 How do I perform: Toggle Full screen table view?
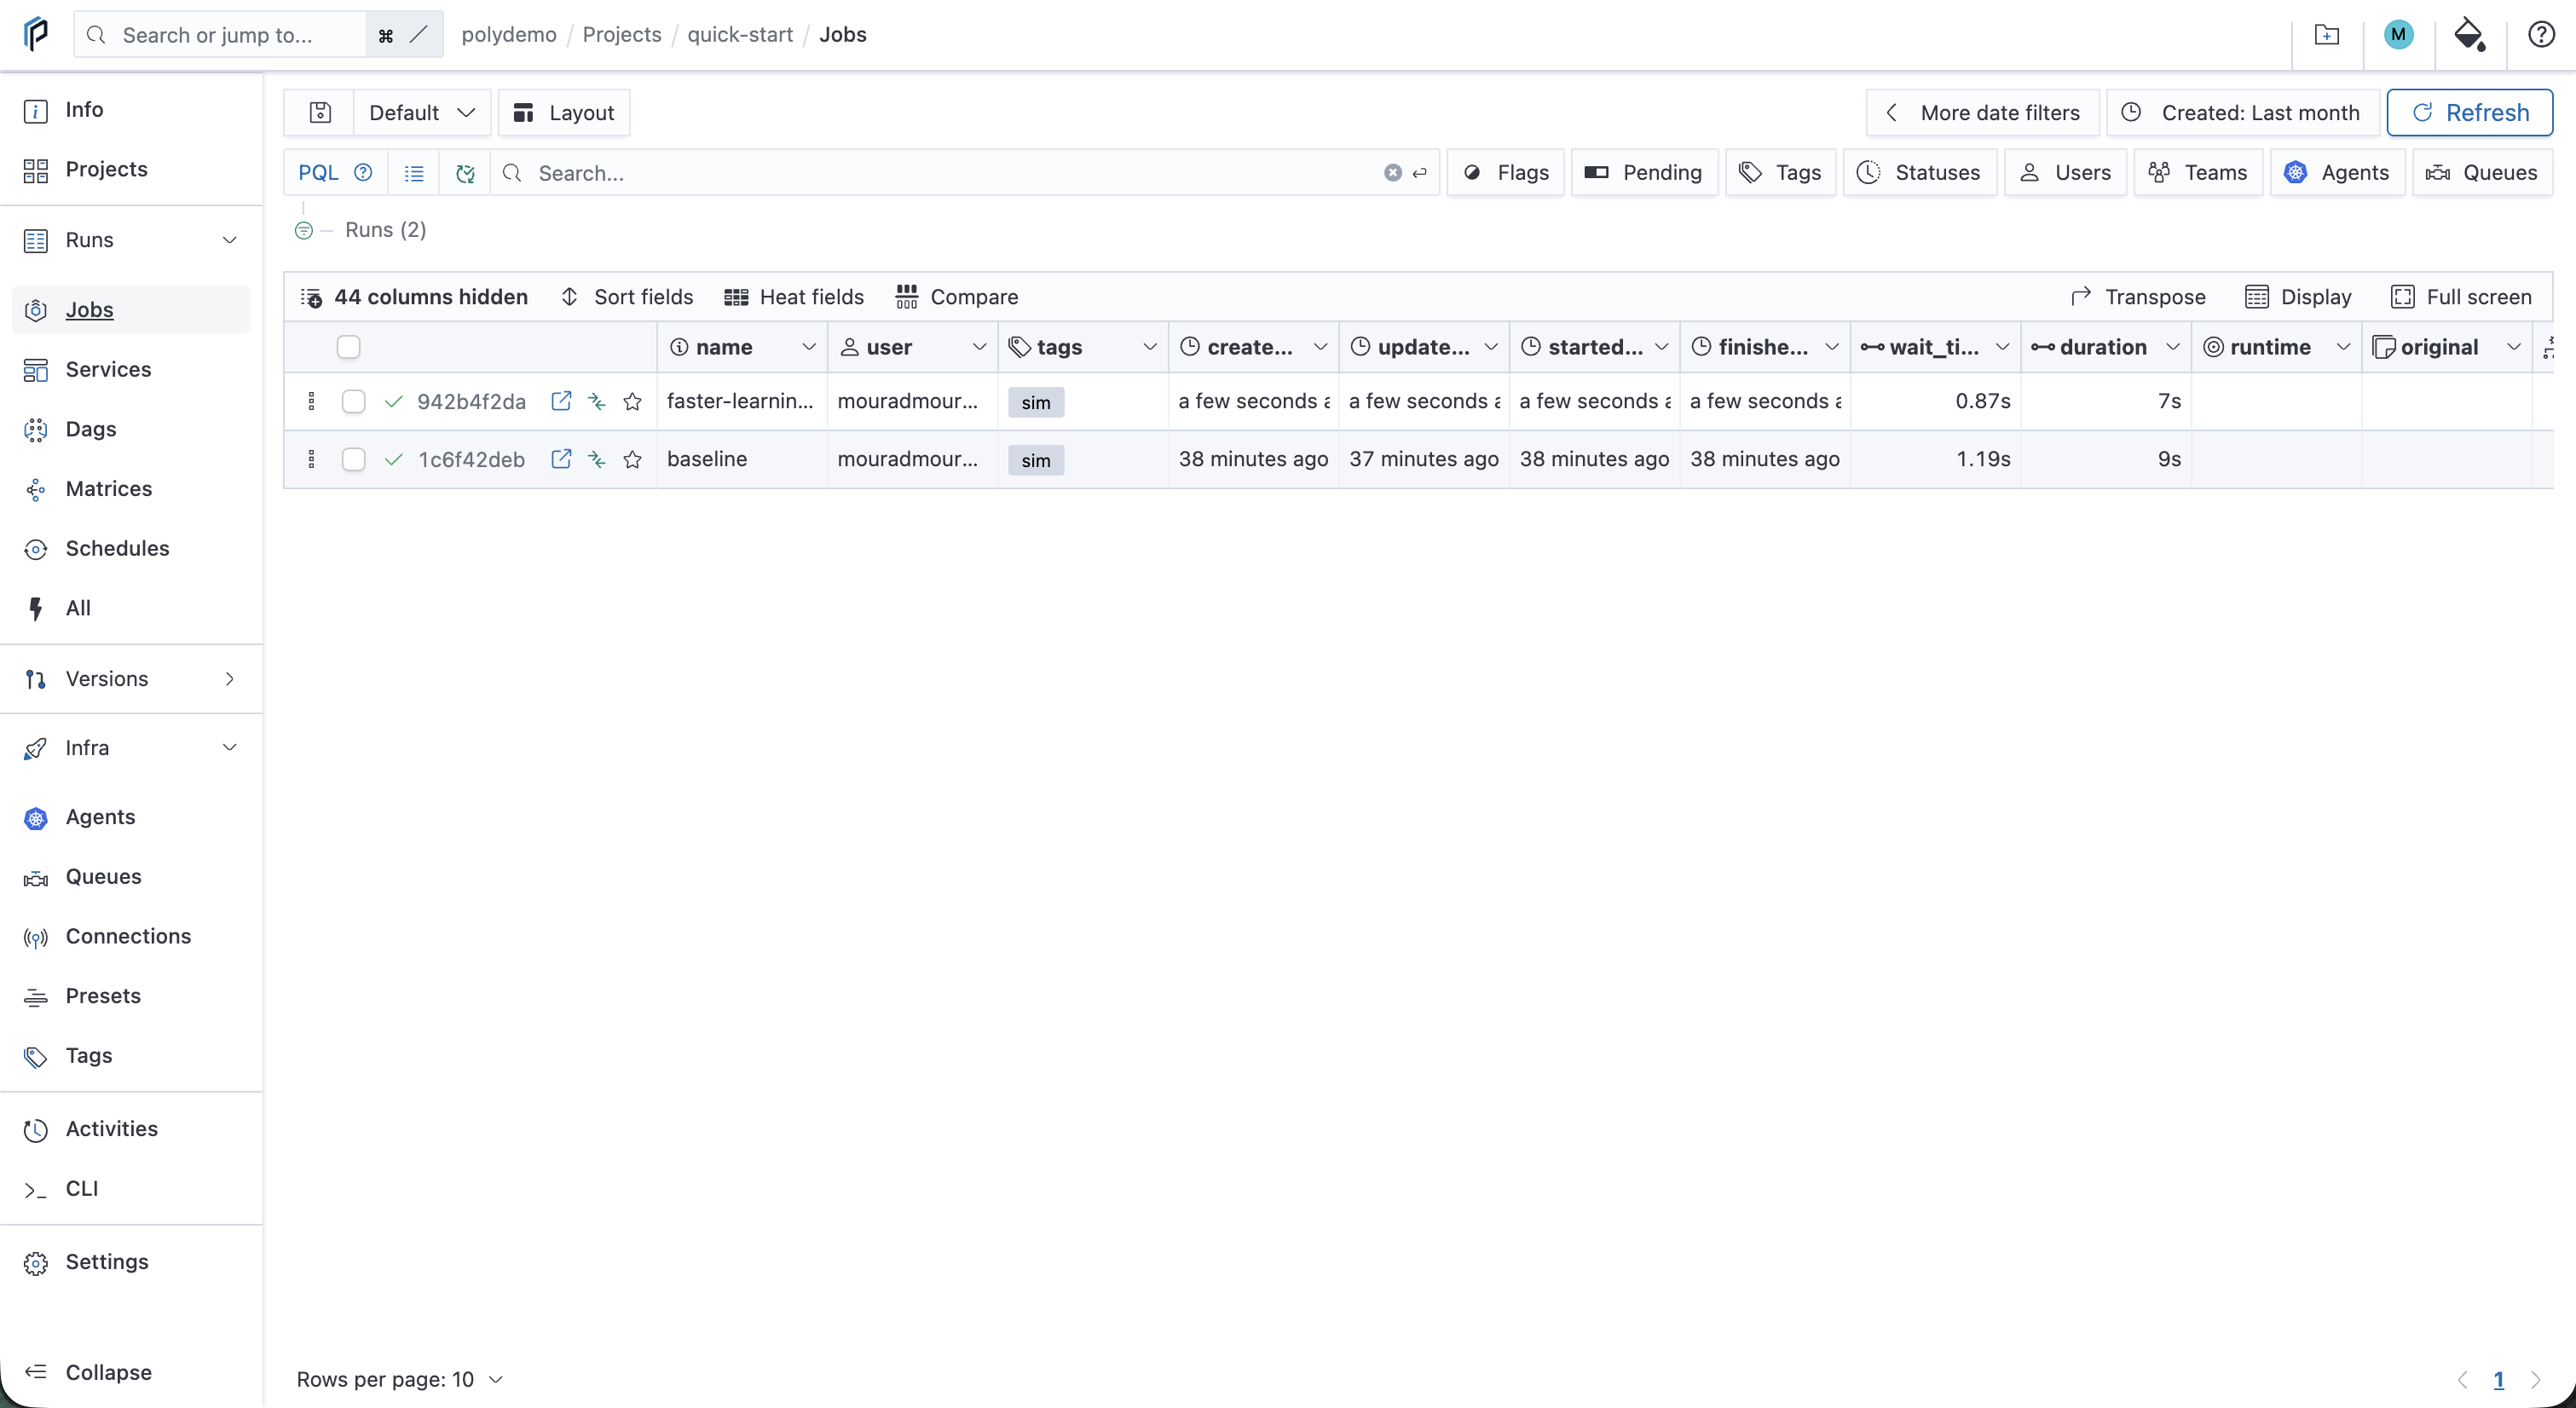click(x=2461, y=297)
